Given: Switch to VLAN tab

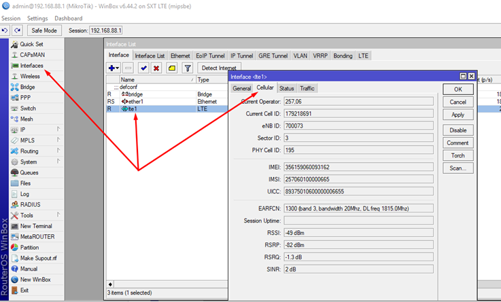Looking at the screenshot, I should pos(300,56).
